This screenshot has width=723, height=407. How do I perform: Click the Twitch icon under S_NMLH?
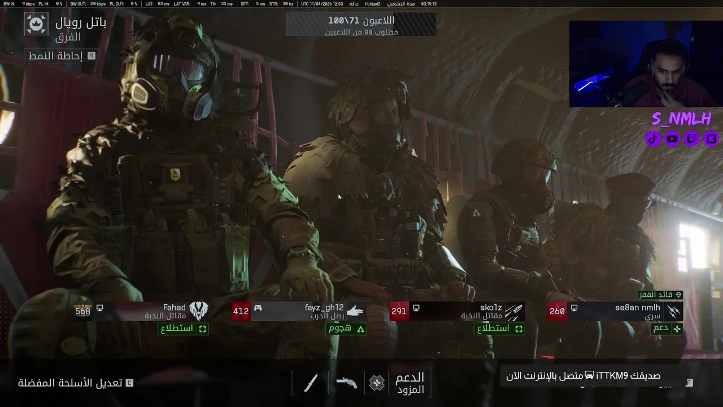(x=692, y=138)
